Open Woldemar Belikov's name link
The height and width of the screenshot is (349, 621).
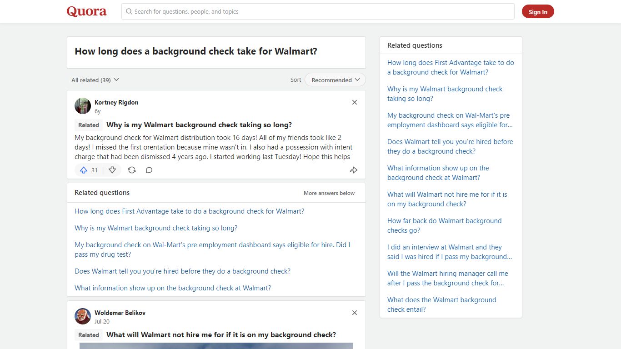[120, 313]
